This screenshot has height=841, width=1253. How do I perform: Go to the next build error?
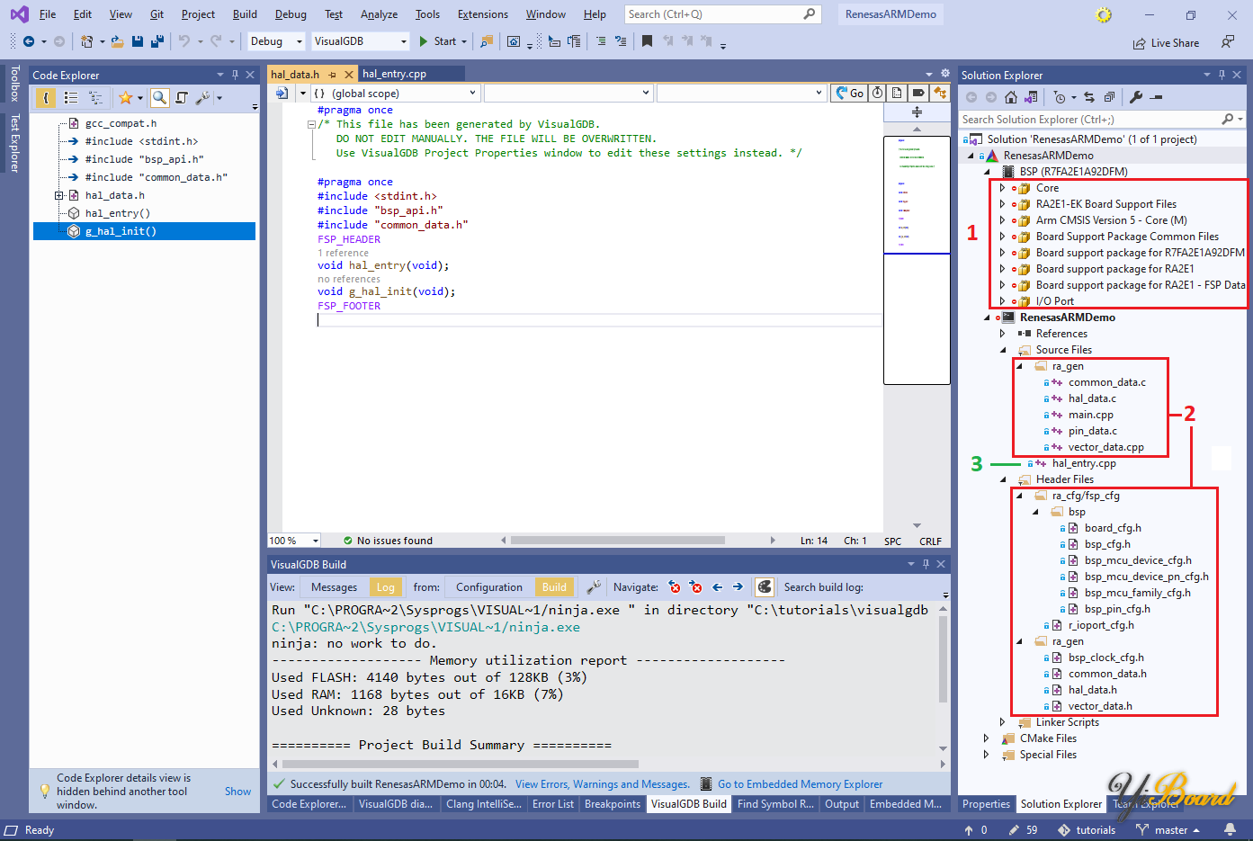pos(695,587)
